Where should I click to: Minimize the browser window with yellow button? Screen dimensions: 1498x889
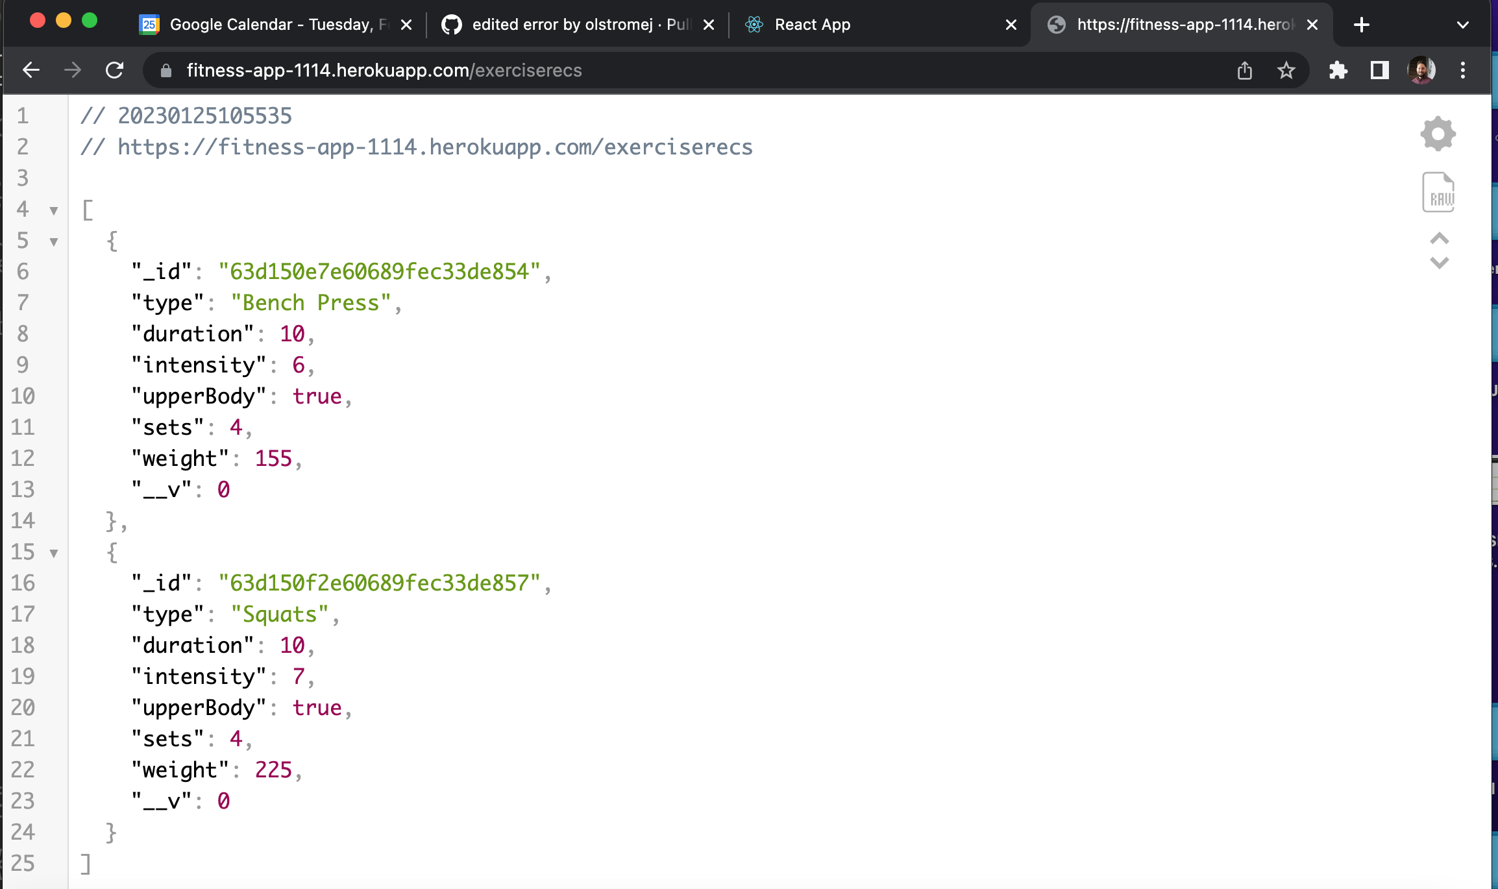click(x=64, y=21)
